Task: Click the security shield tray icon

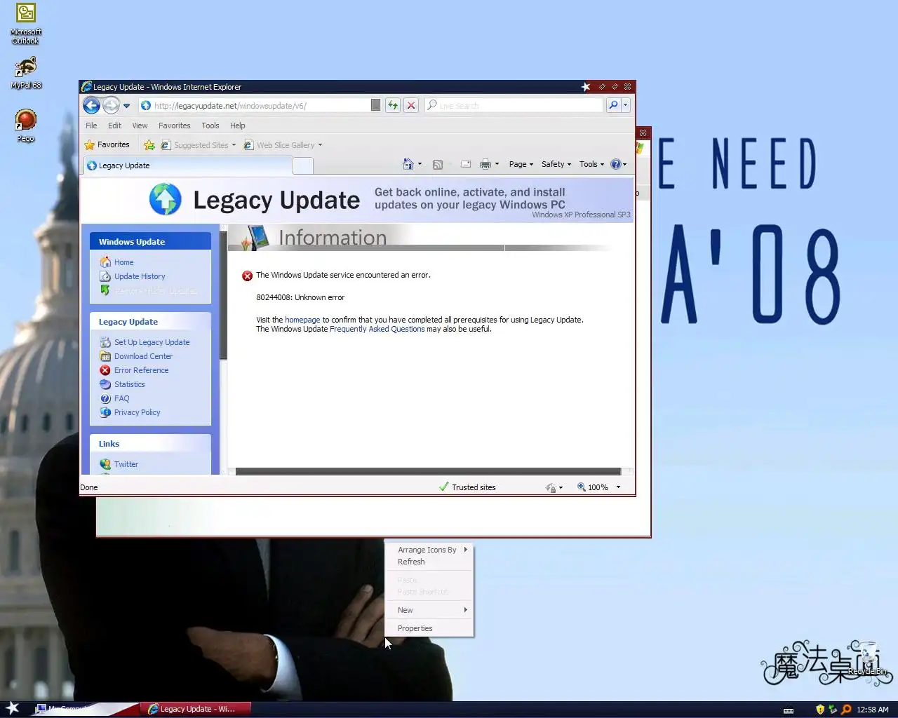Action: (820, 709)
